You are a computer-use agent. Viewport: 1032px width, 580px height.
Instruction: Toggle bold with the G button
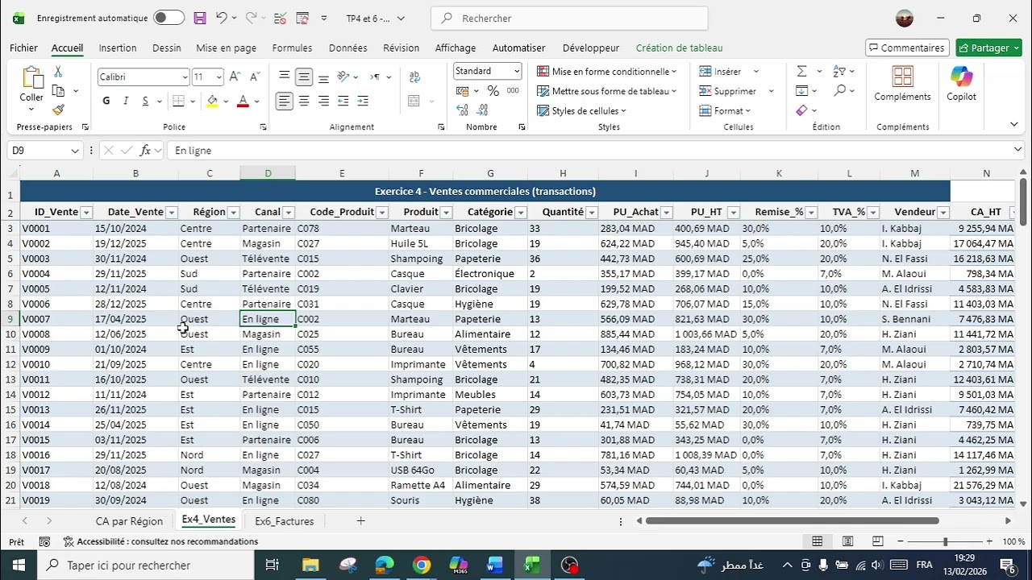106,101
